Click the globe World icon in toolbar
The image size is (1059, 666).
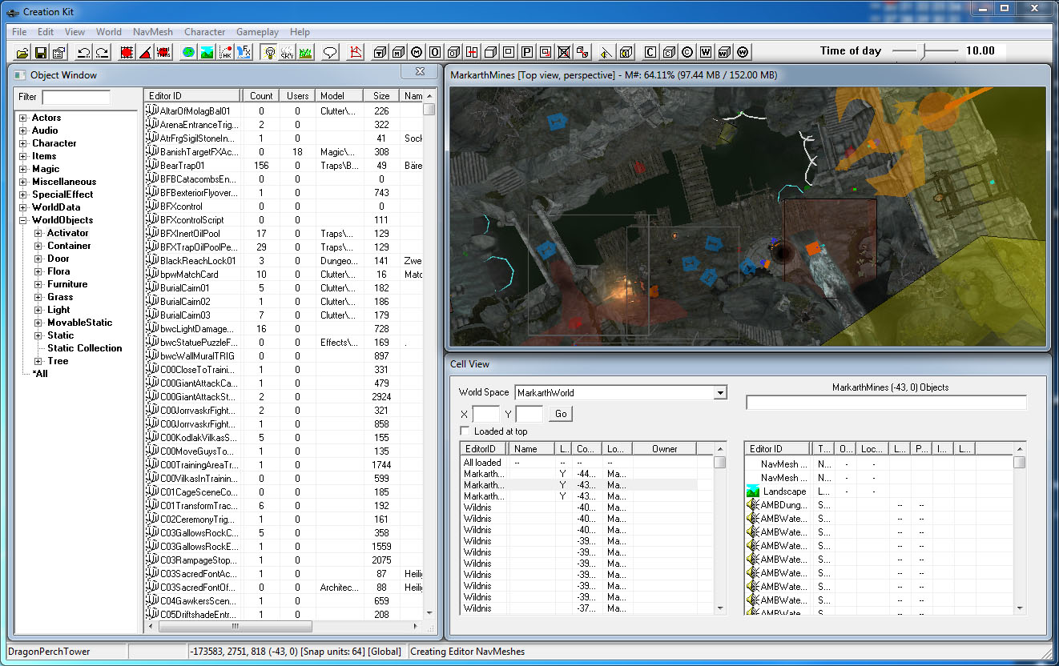[x=188, y=53]
